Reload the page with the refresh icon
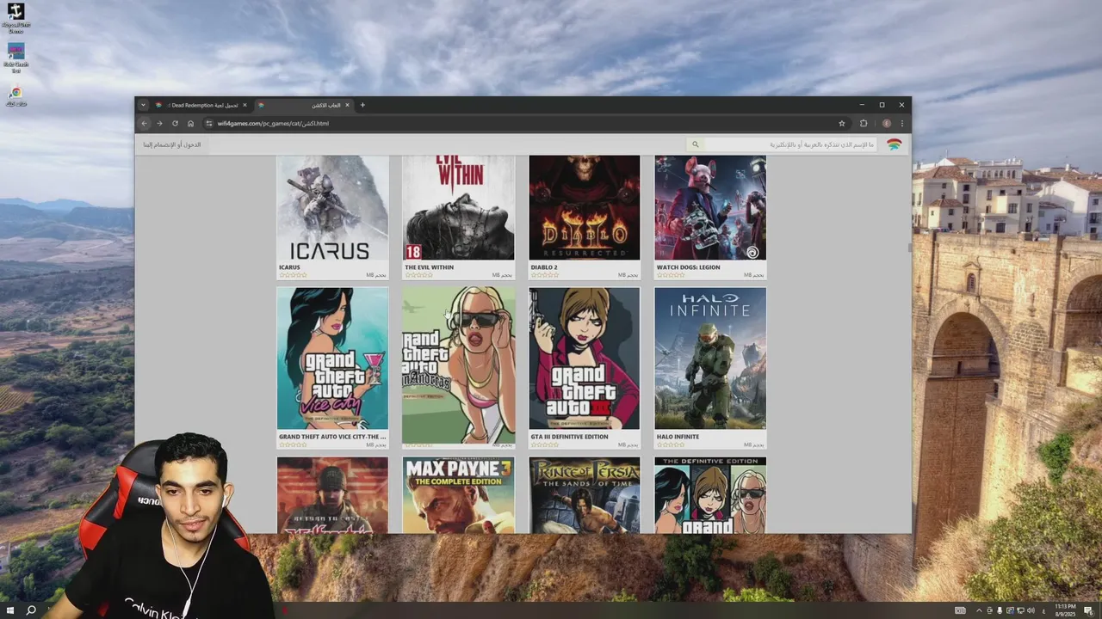This screenshot has height=619, width=1102. 175,123
